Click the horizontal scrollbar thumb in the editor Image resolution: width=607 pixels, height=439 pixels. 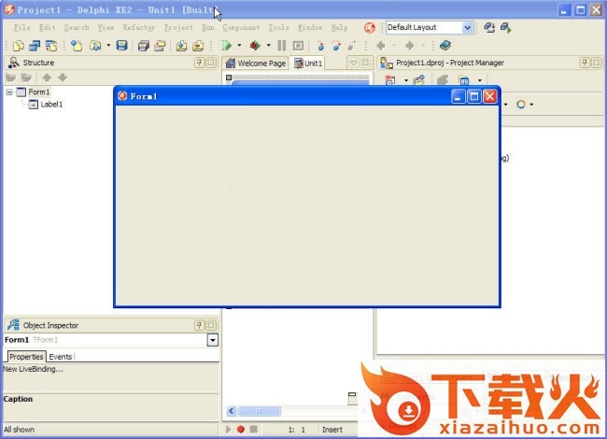259,410
